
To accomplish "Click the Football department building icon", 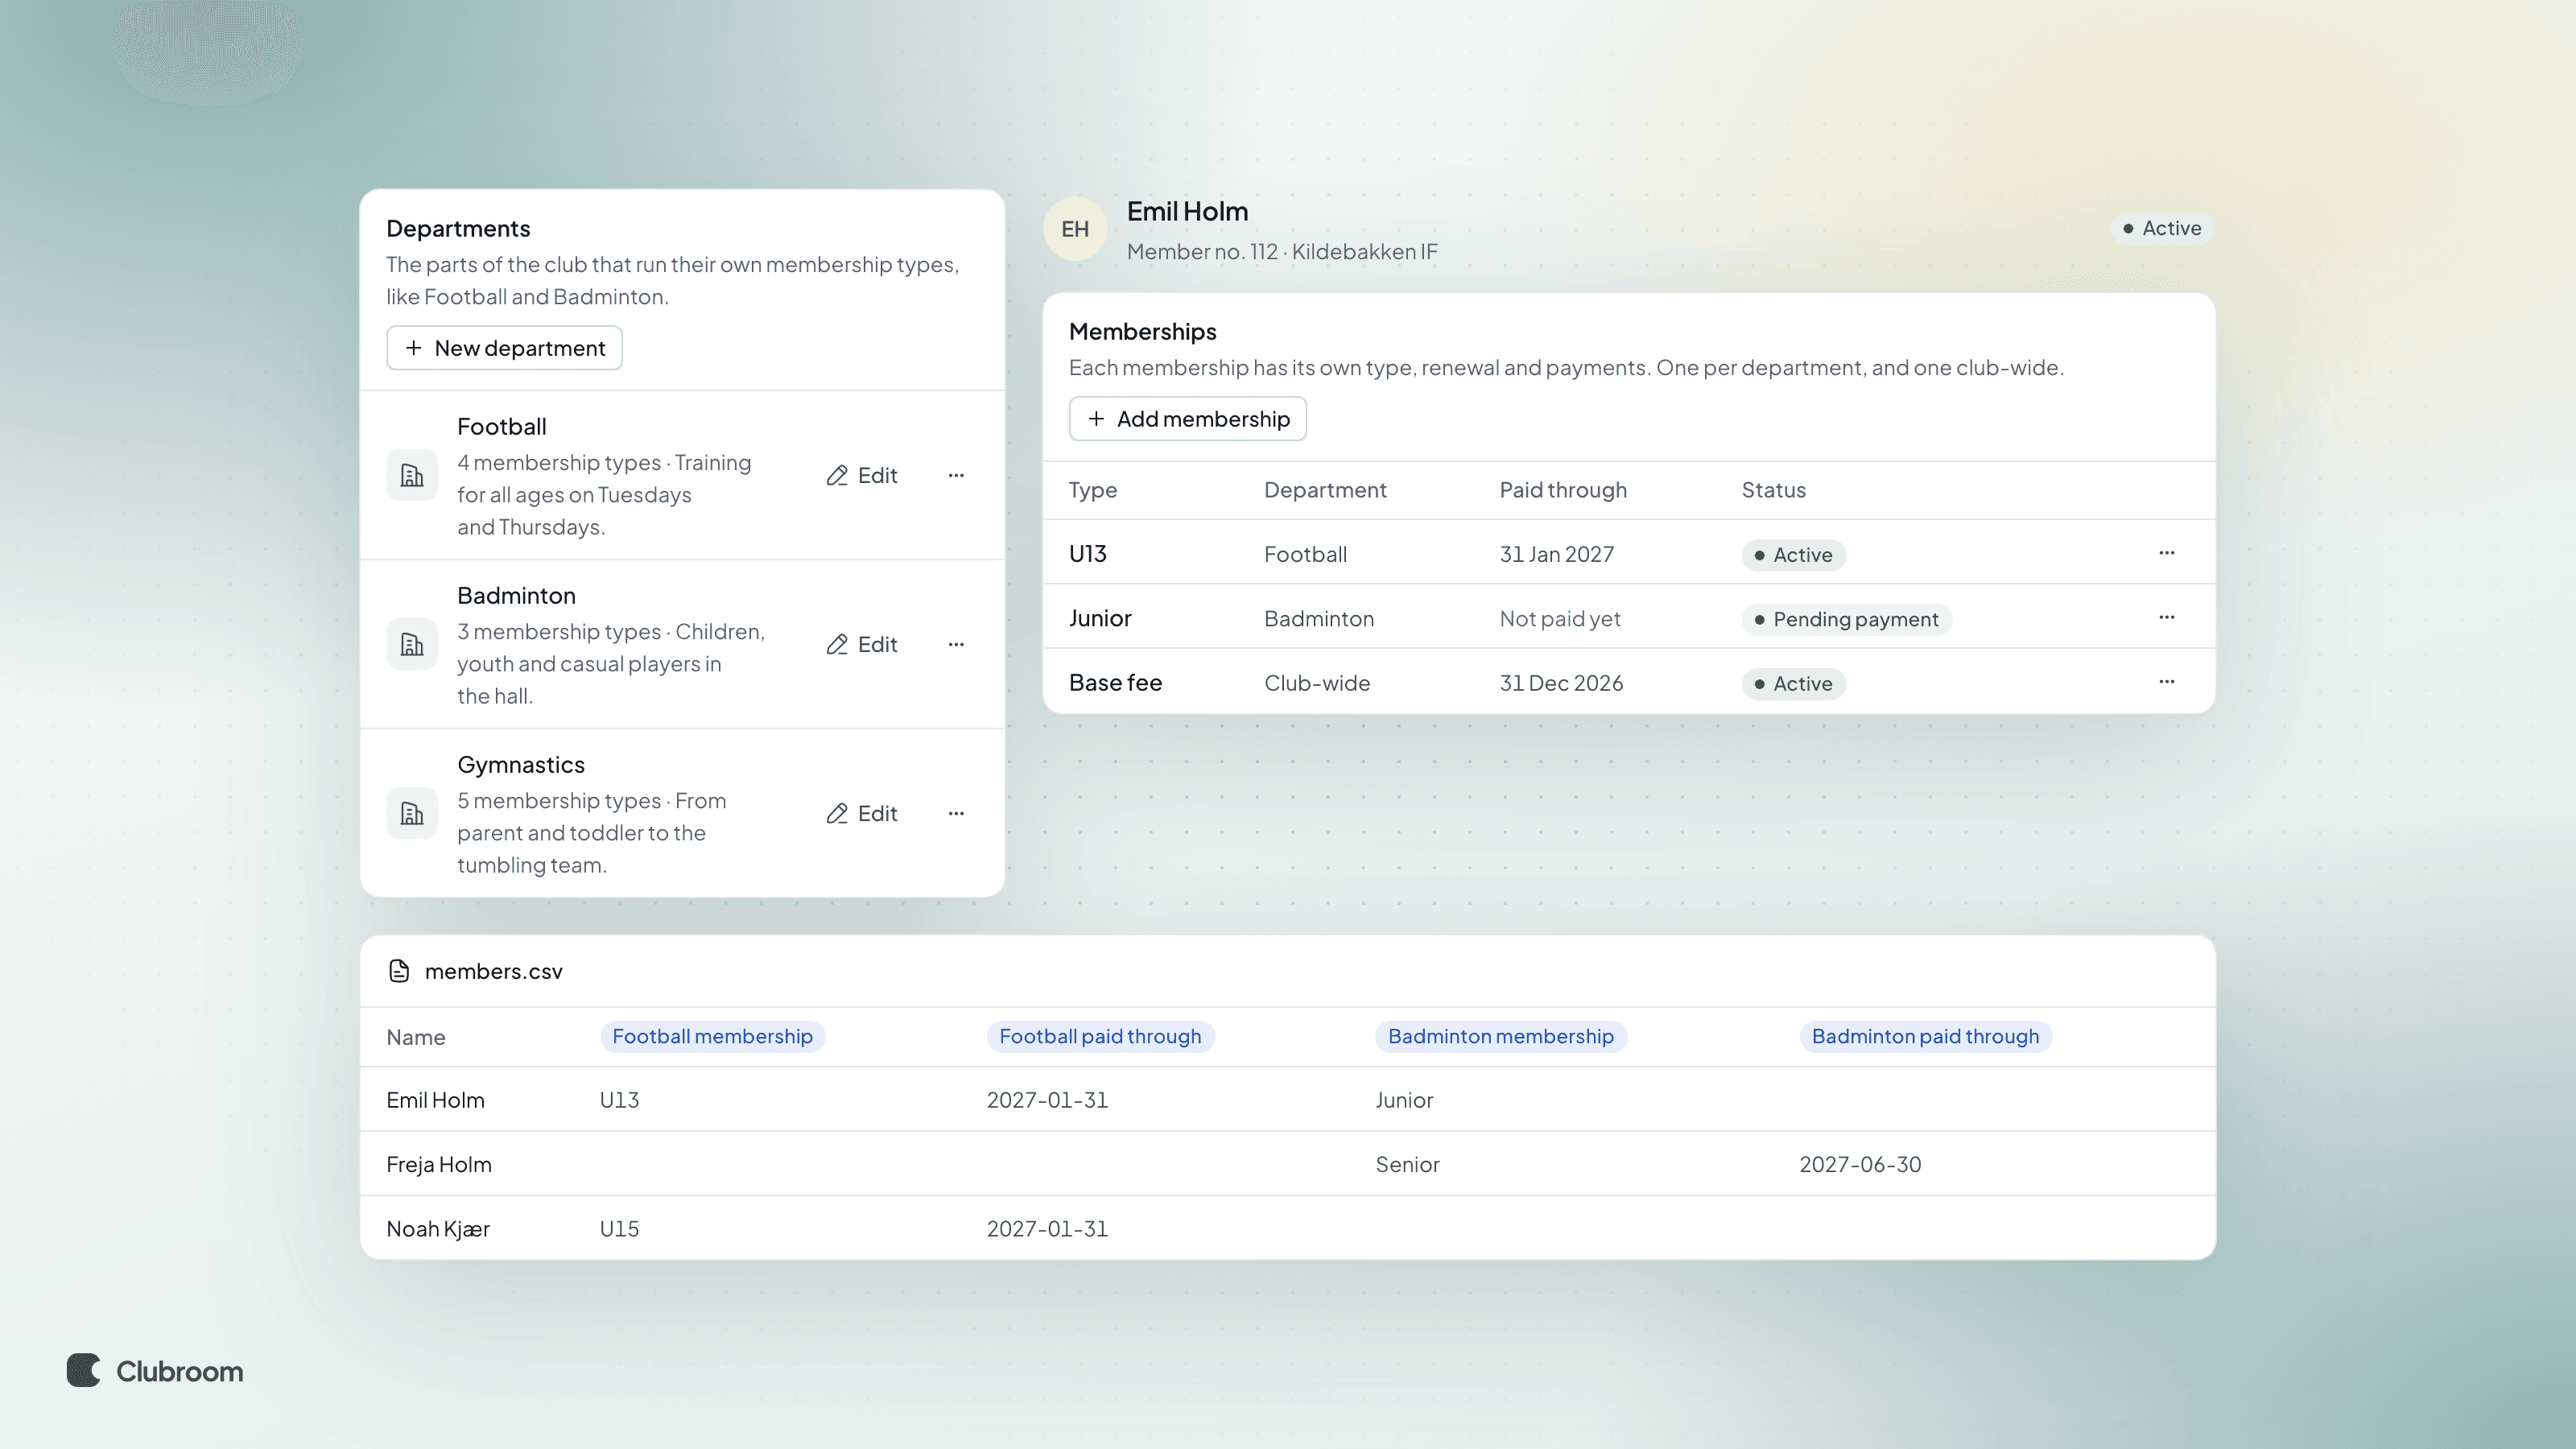I will coord(412,476).
